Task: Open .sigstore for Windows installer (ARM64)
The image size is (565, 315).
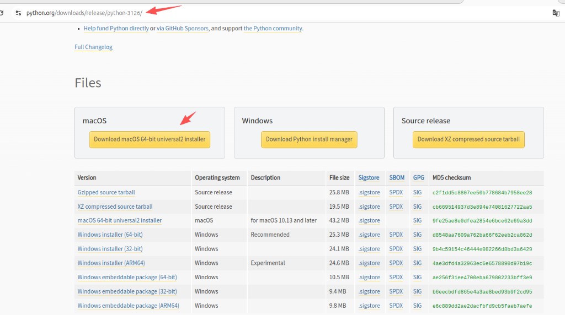Action: (x=369, y=263)
